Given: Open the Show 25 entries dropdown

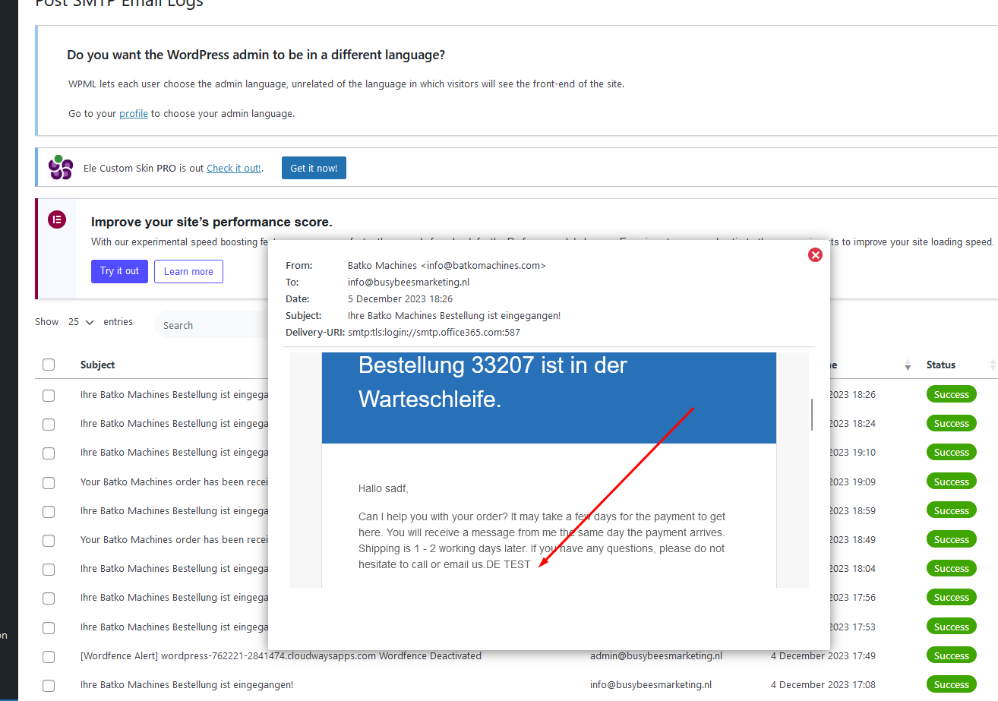Looking at the screenshot, I should pyautogui.click(x=81, y=322).
